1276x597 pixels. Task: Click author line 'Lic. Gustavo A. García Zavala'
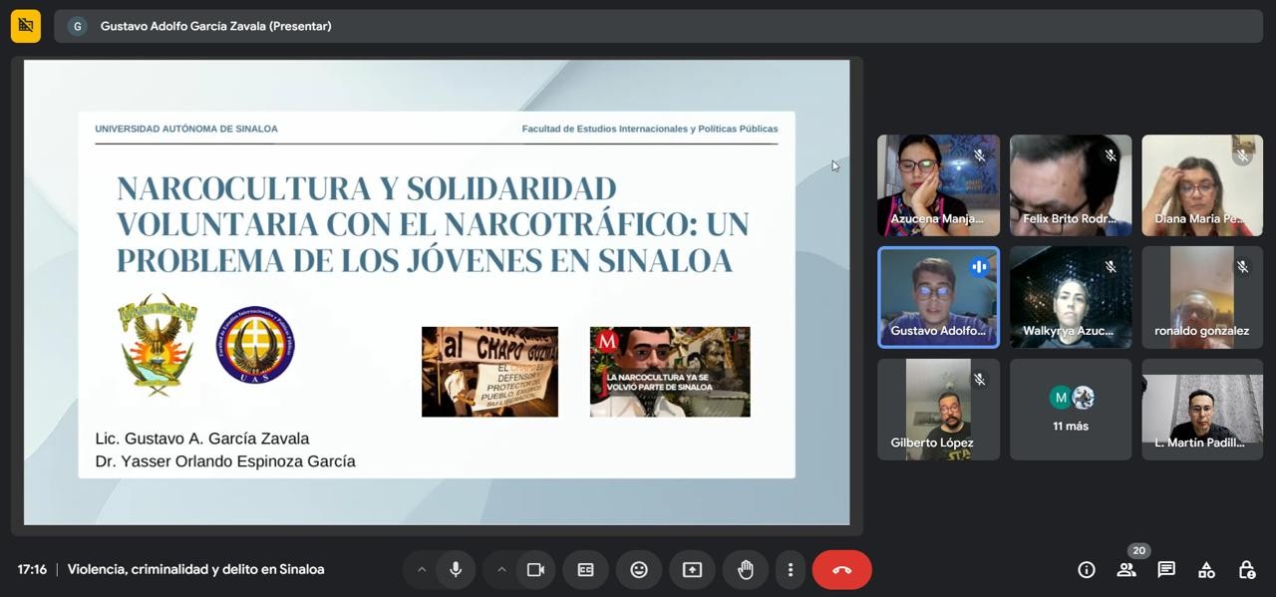202,439
